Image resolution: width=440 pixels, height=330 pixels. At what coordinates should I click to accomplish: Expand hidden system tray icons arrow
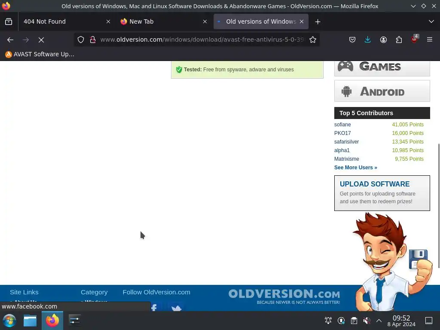[379, 321]
